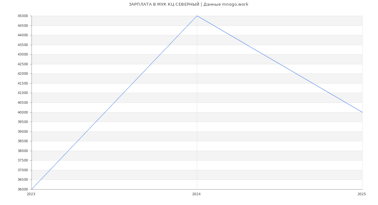Screen dimensions: 378x205
Task: Click the 44500 y-axis label
Action: click(x=23, y=26)
